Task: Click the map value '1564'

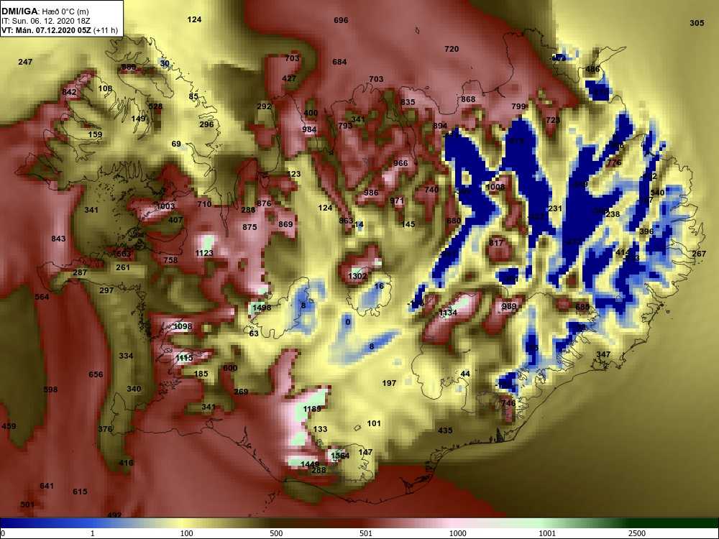Action: (x=340, y=456)
